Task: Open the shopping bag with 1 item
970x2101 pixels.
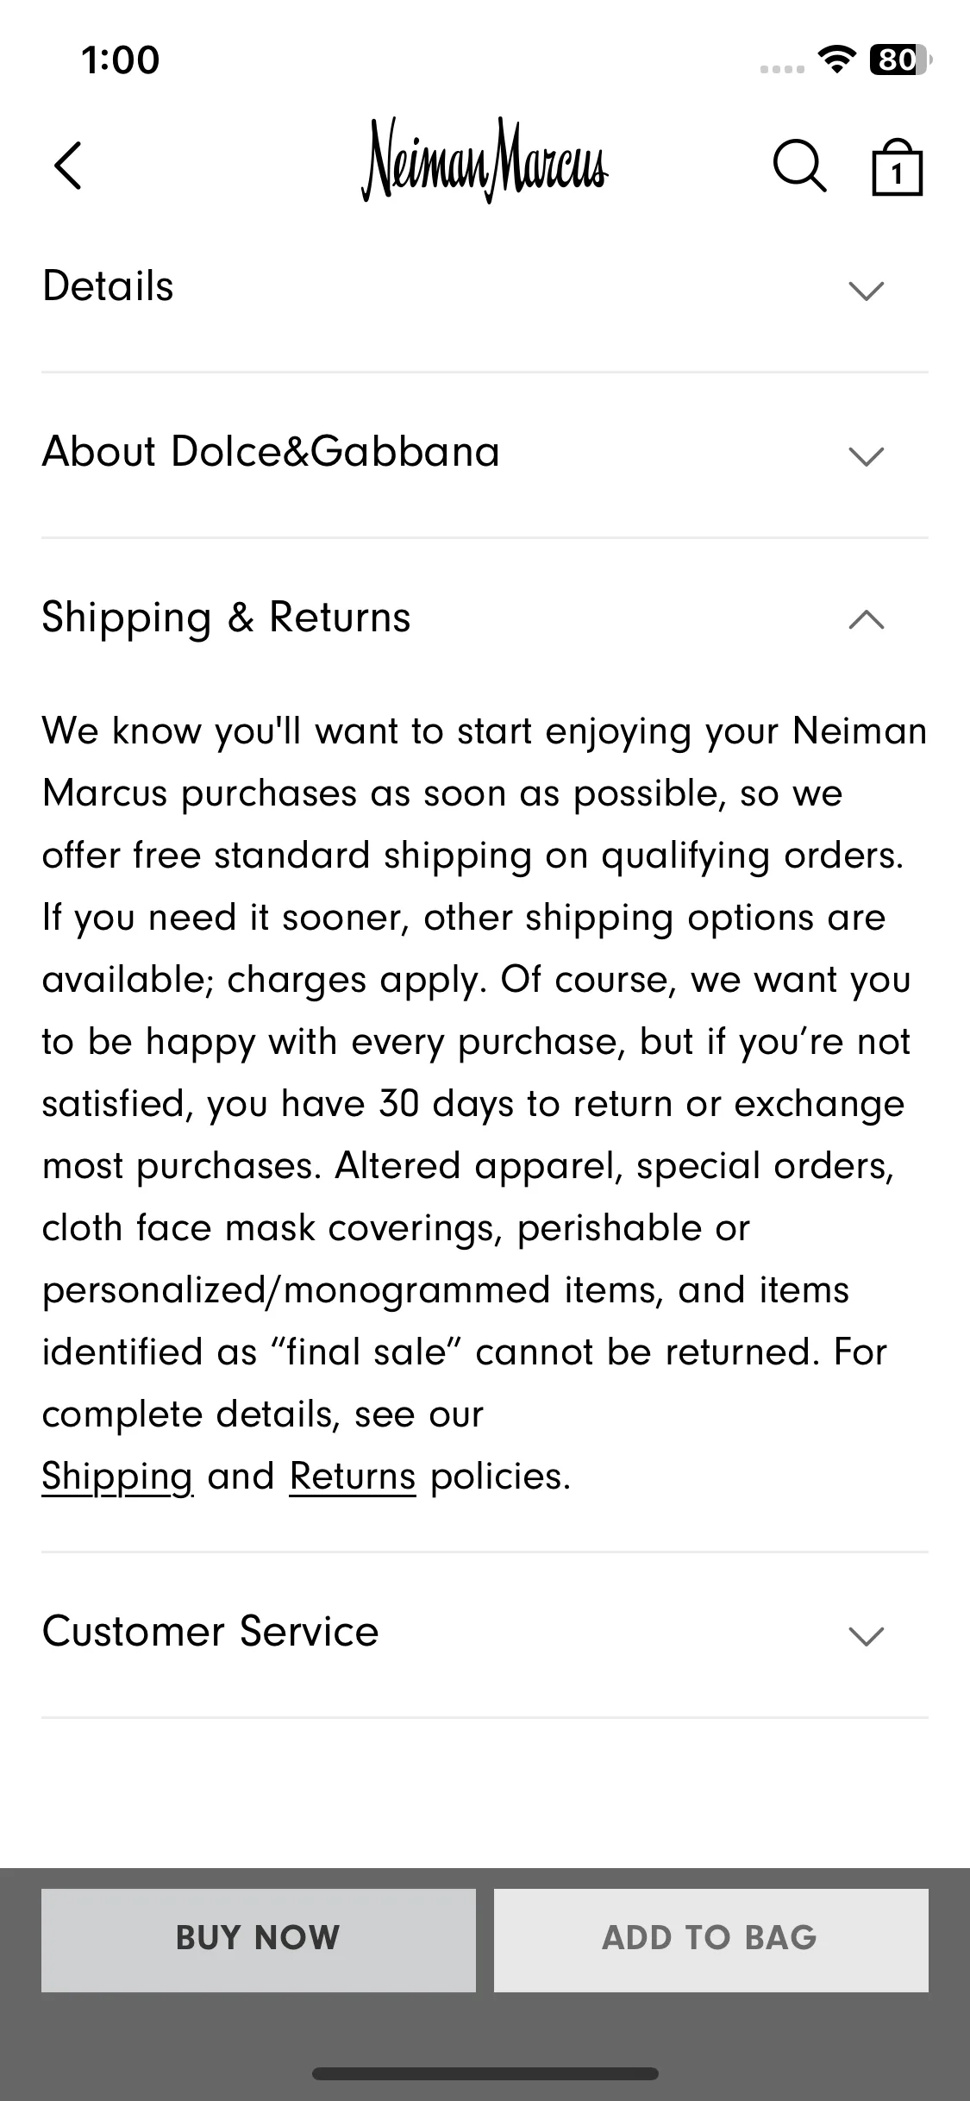Action: 897,166
